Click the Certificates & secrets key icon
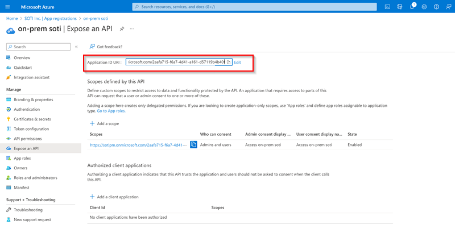455x237 pixels. pos(9,119)
